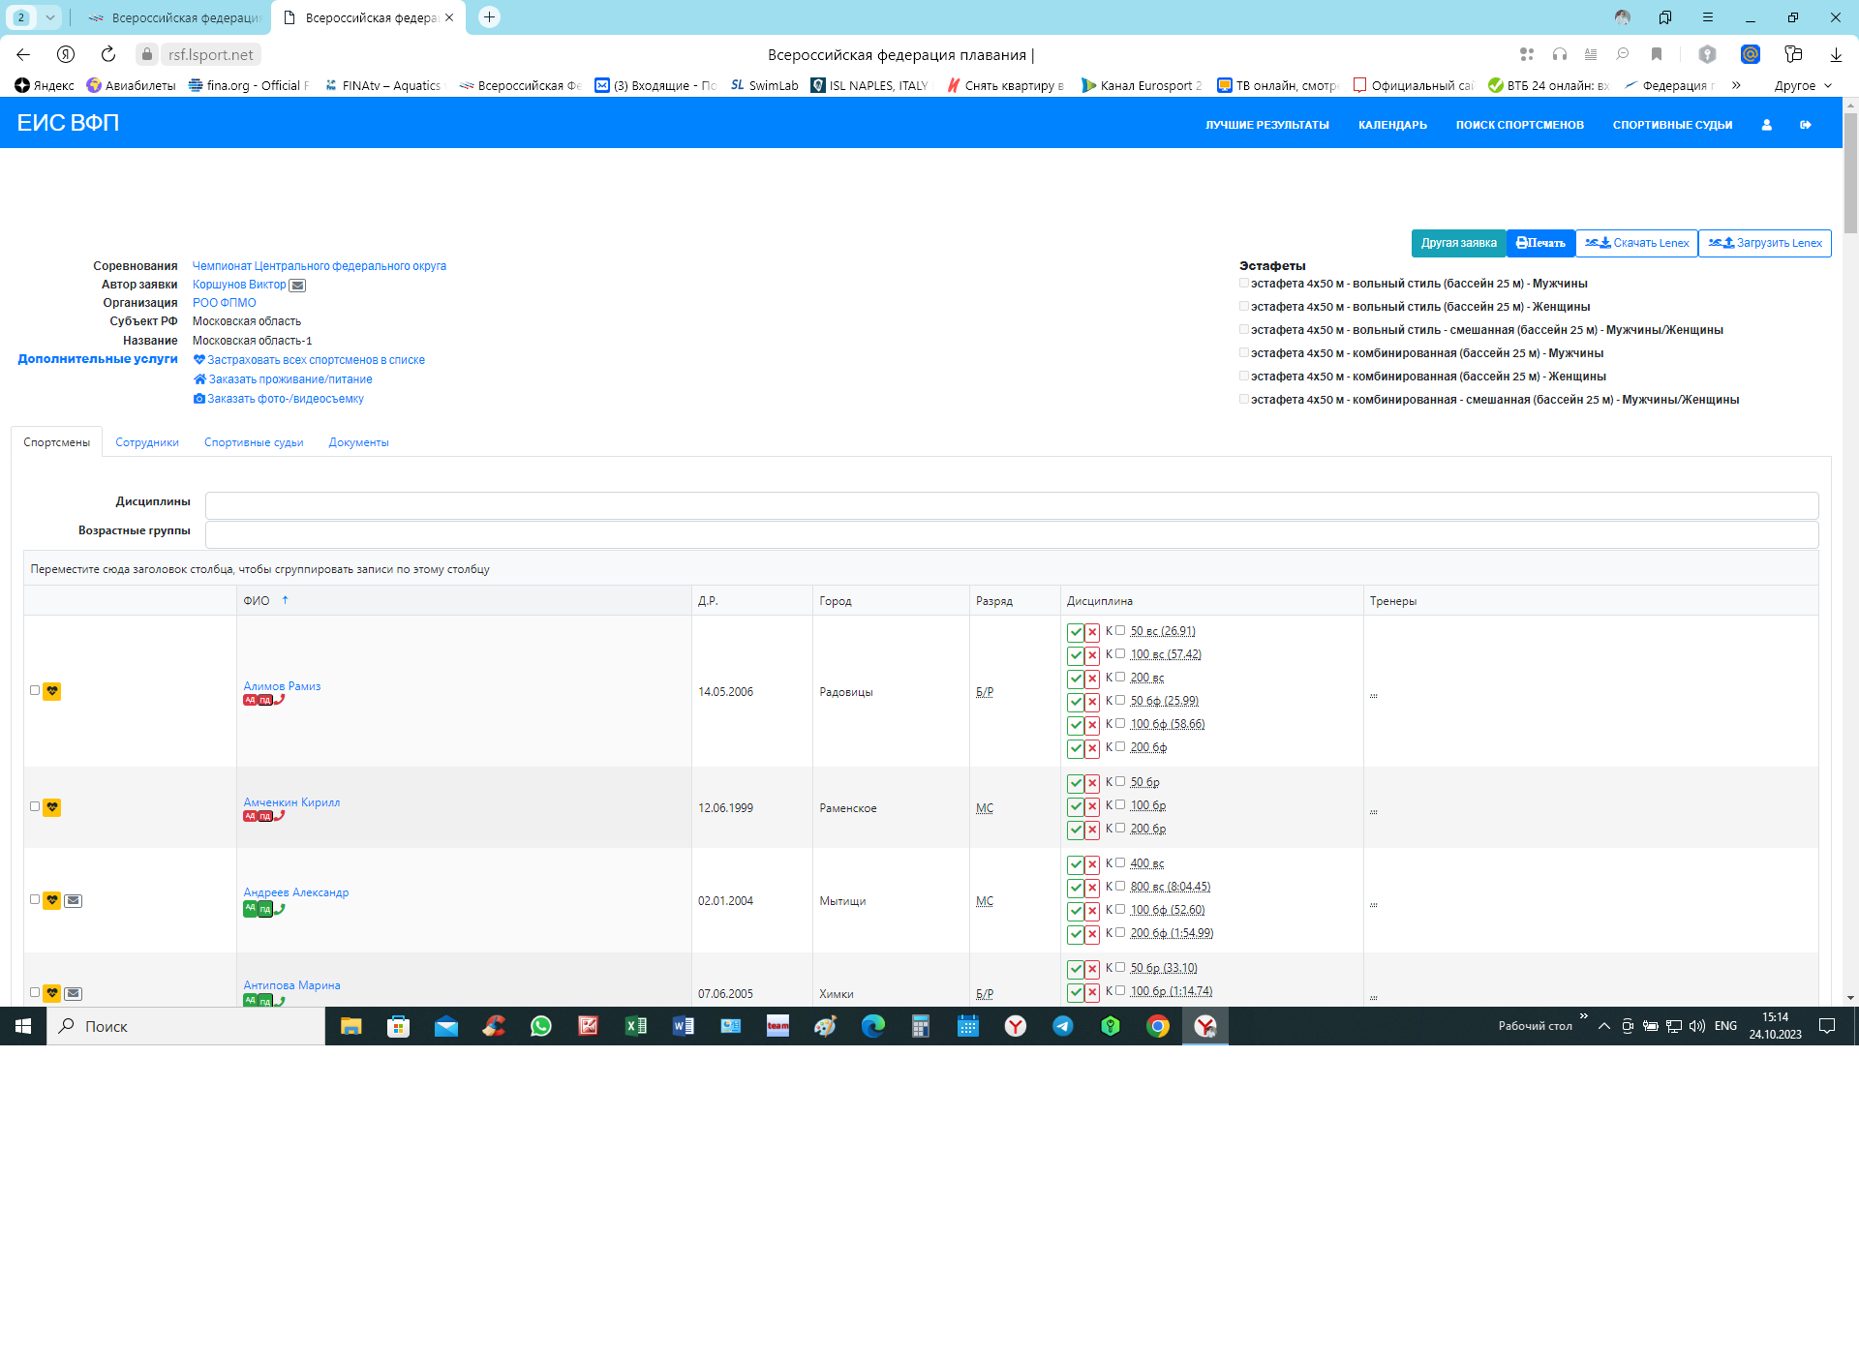Toggle men's 4x50 freestyle relay checkbox
The height and width of the screenshot is (1359, 1859).
(1244, 284)
